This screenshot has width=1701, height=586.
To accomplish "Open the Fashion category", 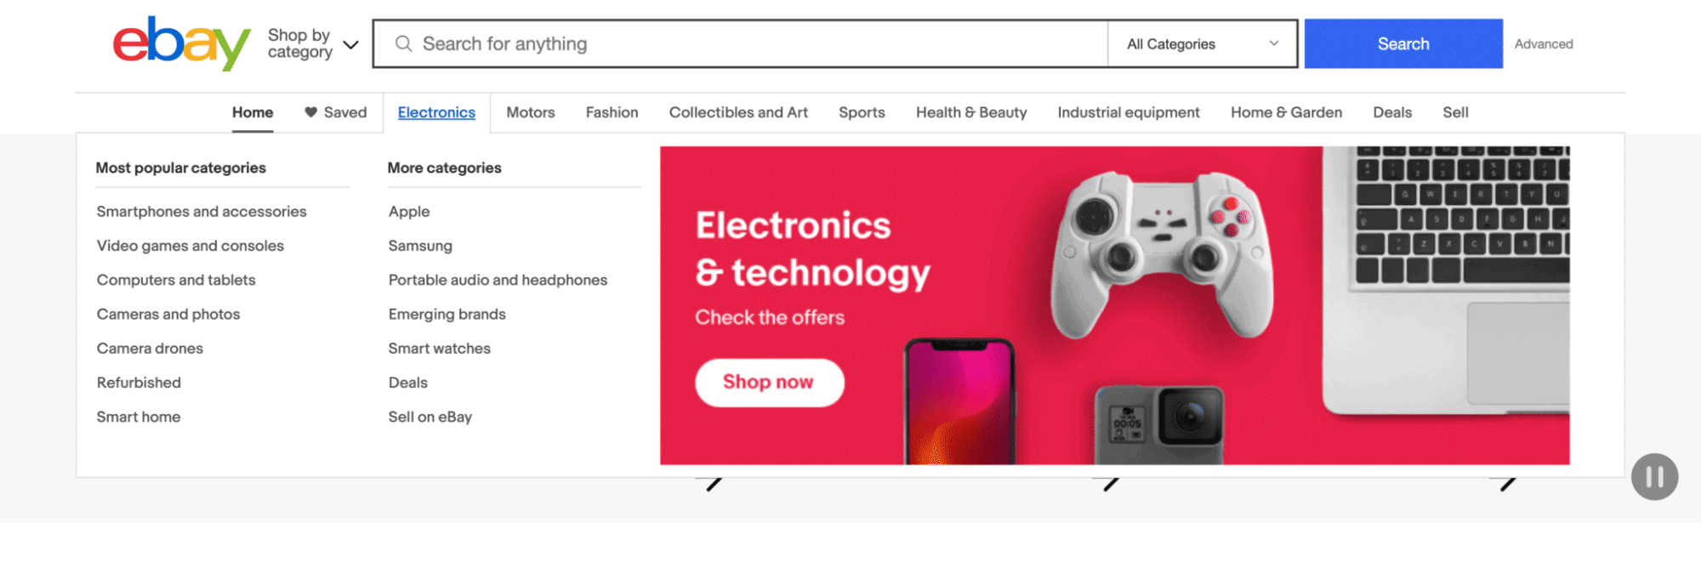I will coord(611,112).
